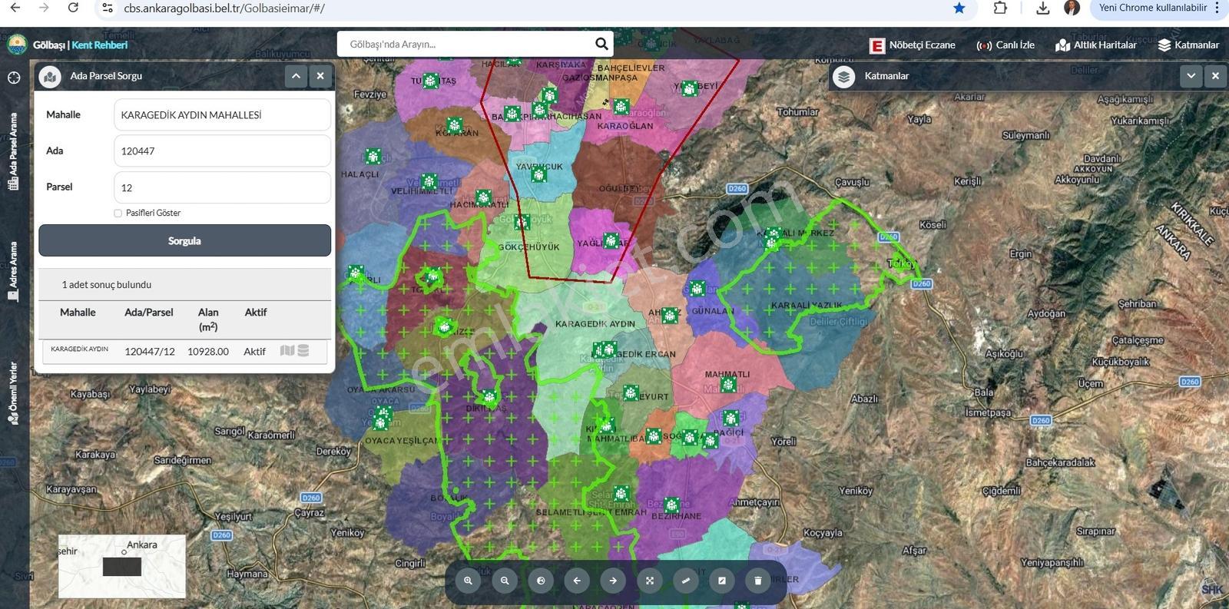The height and width of the screenshot is (609, 1229).
Task: Open the Önemli Yerler sidebar tab
Action: pyautogui.click(x=13, y=393)
